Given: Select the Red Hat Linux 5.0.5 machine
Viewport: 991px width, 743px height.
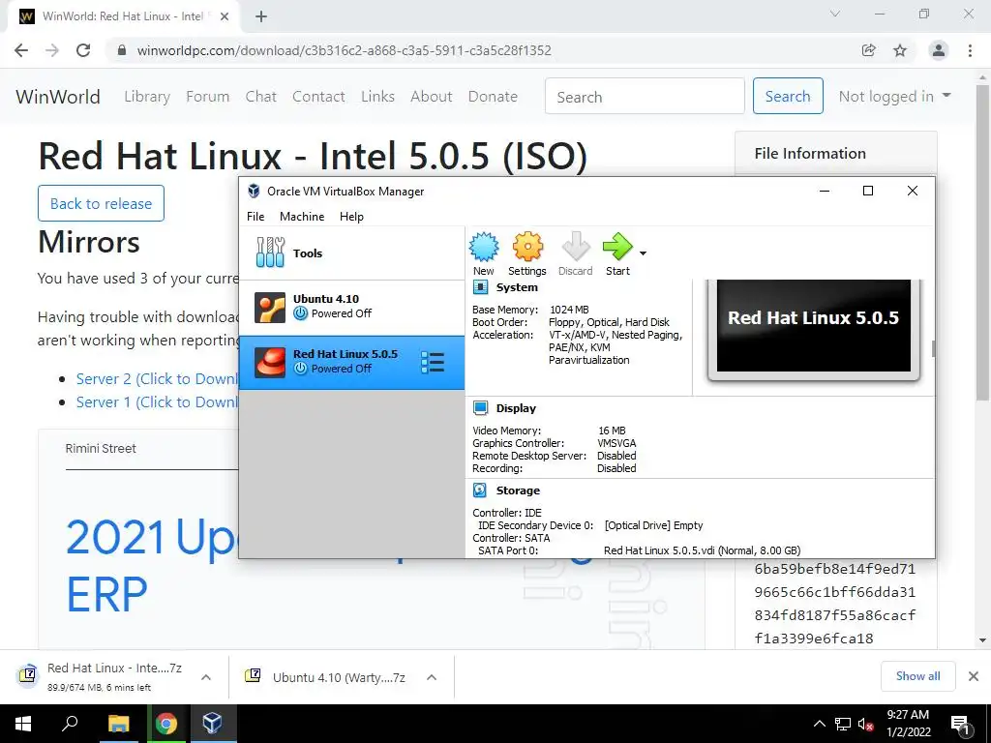Looking at the screenshot, I should click(352, 363).
